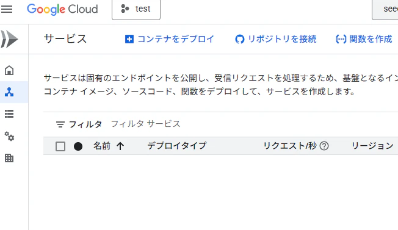Image resolution: width=398 pixels, height=230 pixels.
Task: Click the Google Cloud logo
Action: click(62, 9)
